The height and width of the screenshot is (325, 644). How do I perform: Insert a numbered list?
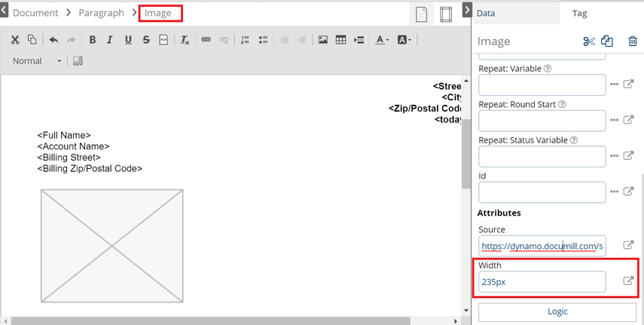[x=245, y=40]
